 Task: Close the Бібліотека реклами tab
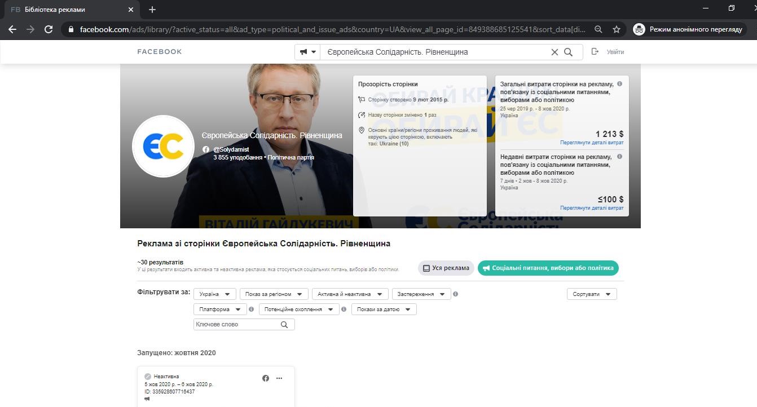(x=131, y=10)
